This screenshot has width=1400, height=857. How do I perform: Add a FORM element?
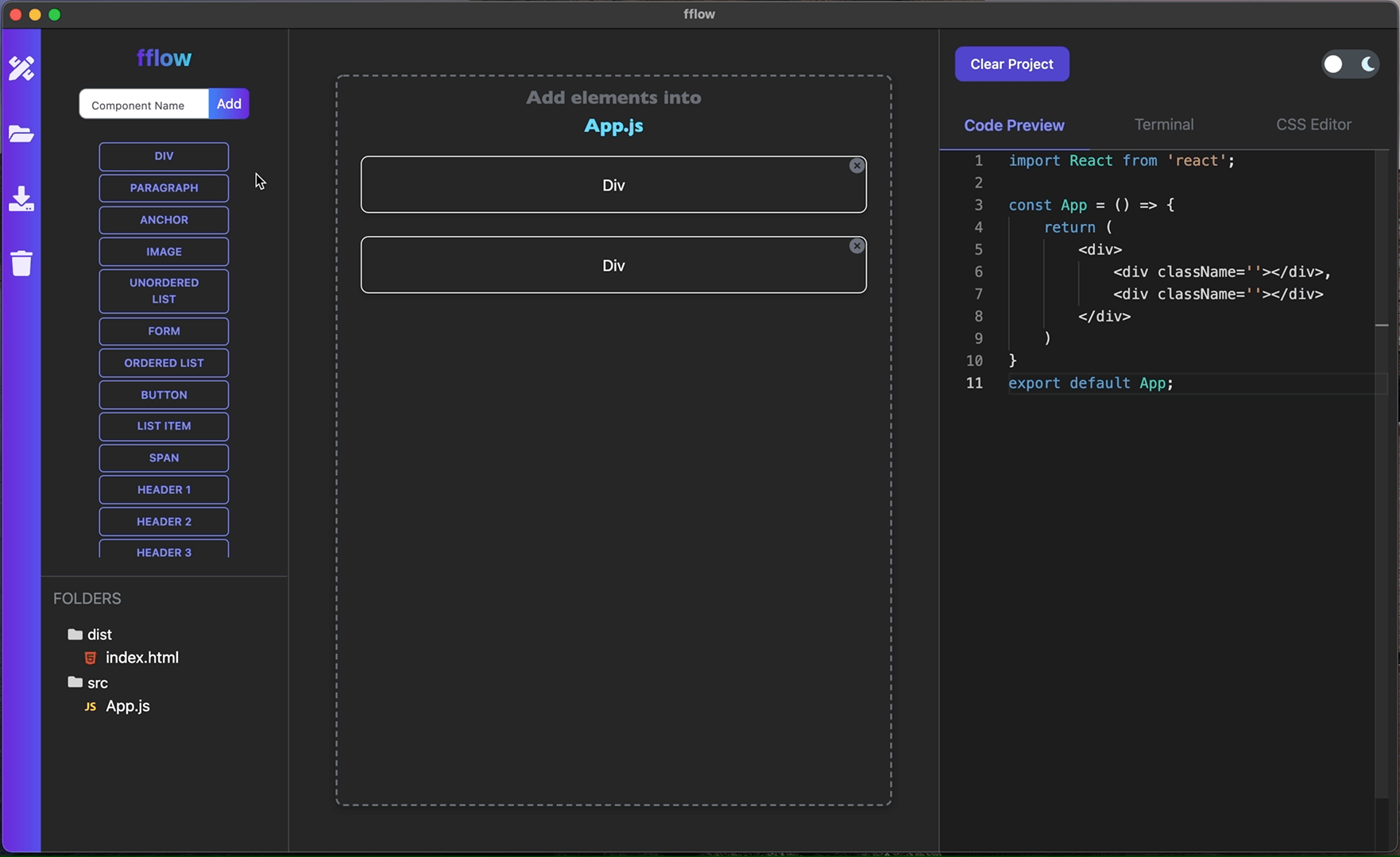[x=164, y=331]
